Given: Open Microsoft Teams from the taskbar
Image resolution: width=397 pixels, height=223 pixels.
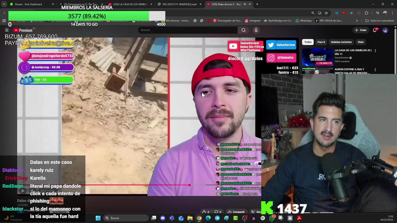Looking at the screenshot, I should [x=172, y=218].
